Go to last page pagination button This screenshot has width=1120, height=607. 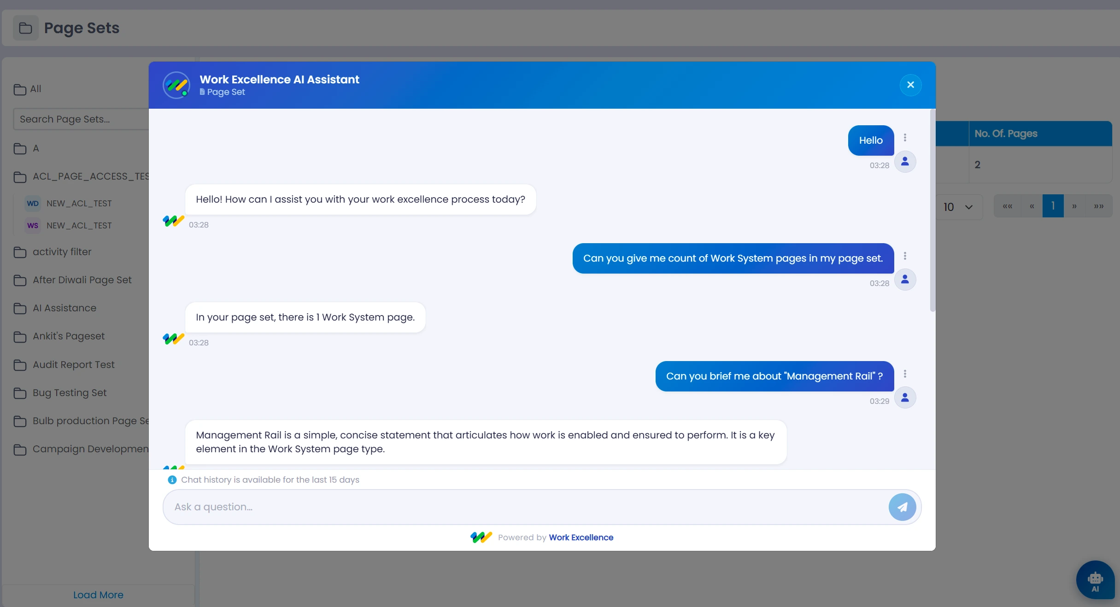tap(1099, 206)
